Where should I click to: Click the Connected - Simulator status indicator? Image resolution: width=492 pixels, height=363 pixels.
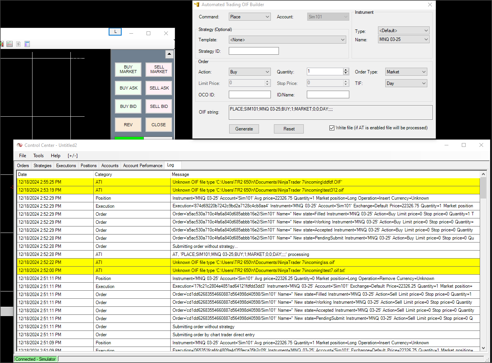click(35, 359)
